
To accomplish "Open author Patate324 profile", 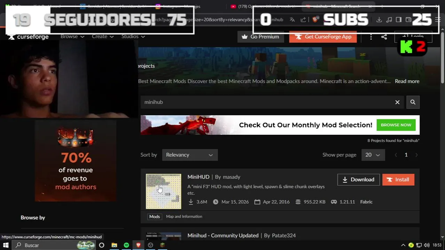I will pos(284,235).
